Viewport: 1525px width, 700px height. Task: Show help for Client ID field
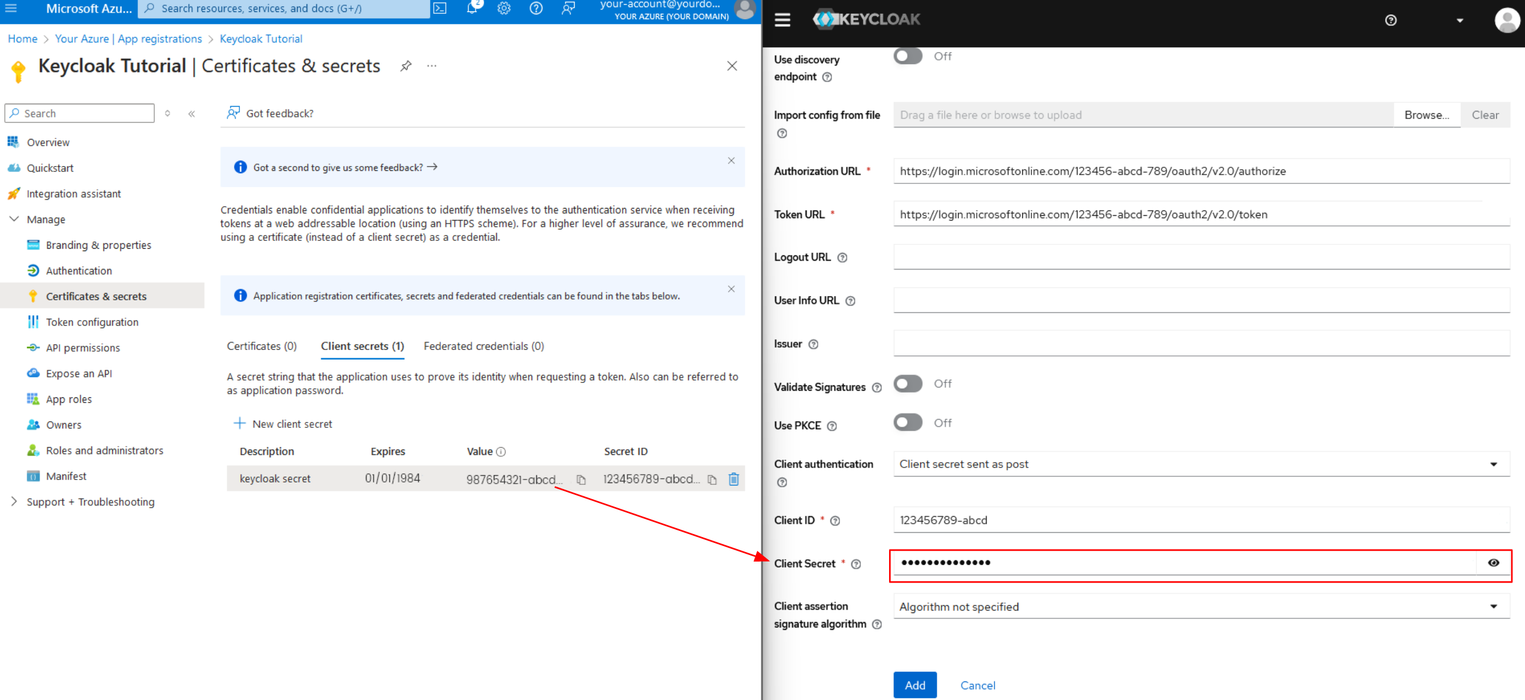click(x=834, y=521)
